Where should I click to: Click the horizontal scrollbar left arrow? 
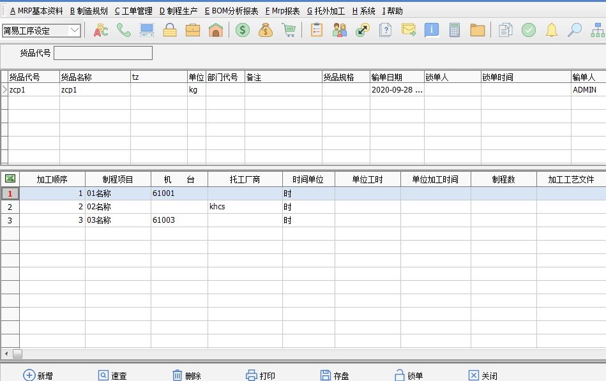pyautogui.click(x=6, y=354)
